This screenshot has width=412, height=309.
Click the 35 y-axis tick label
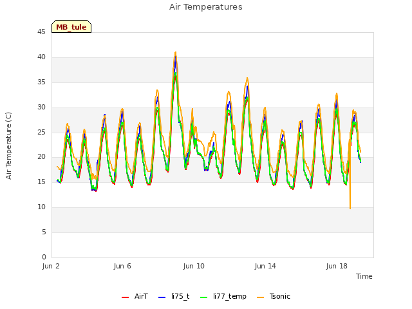tap(41, 82)
